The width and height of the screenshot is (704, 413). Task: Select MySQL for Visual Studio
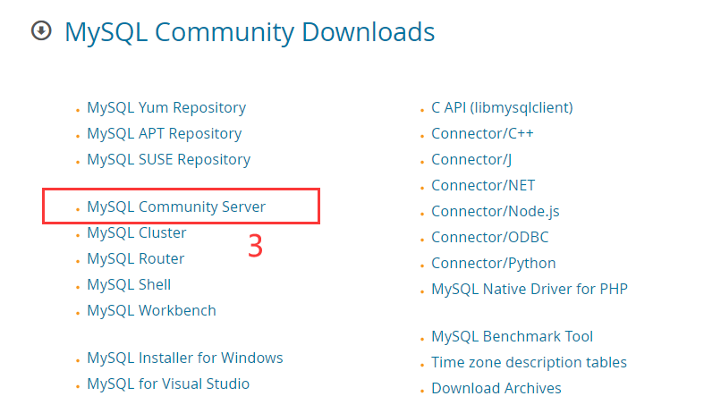(168, 384)
